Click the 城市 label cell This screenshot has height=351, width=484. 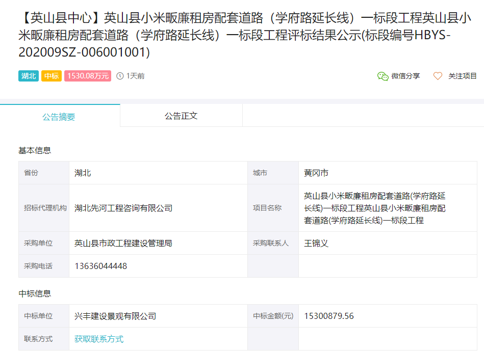pos(273,173)
